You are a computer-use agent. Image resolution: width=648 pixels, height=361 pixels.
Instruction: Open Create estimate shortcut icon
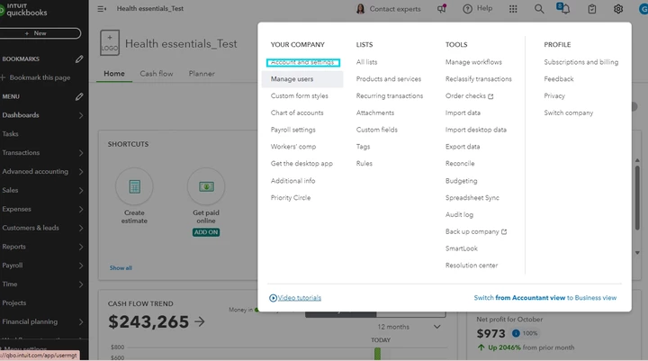134,186
